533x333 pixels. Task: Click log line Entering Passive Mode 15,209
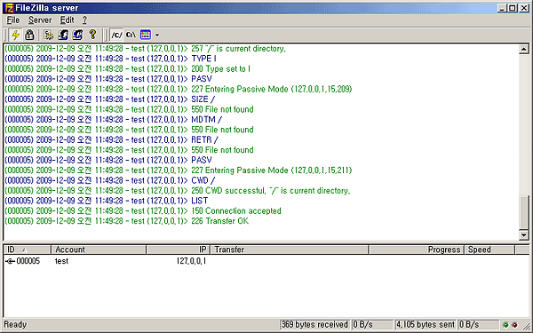[x=179, y=89]
